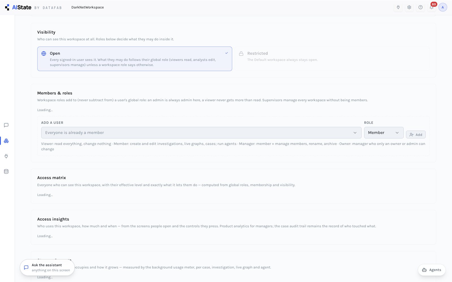The width and height of the screenshot is (452, 282).
Task: Click the Access insights heading
Action: click(53, 219)
